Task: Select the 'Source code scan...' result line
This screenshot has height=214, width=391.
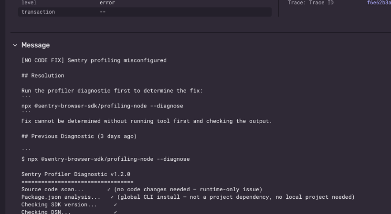Action: (142, 189)
